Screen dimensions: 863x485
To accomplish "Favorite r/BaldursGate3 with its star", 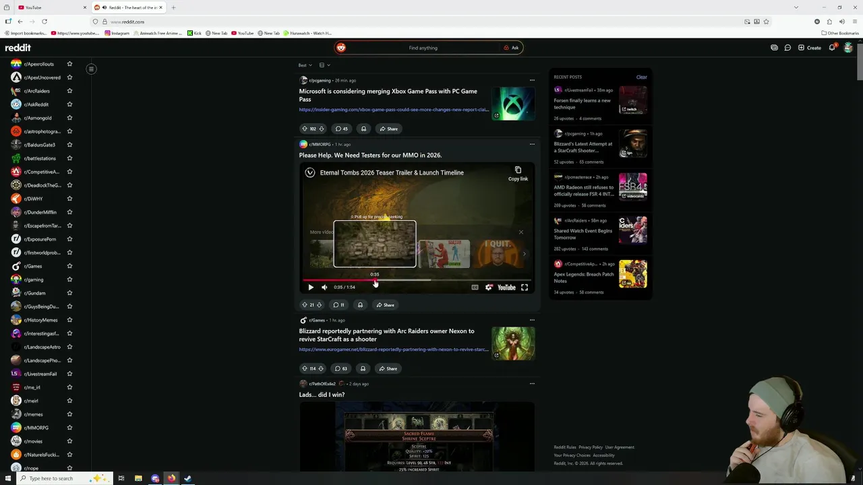I will tap(69, 145).
